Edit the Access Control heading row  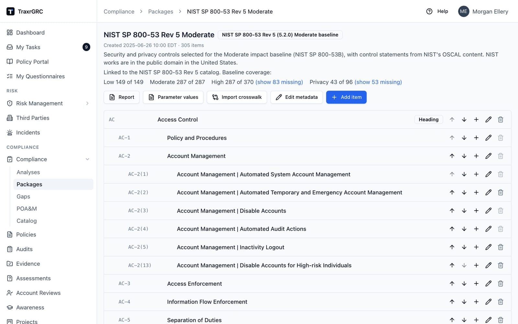(x=488, y=120)
